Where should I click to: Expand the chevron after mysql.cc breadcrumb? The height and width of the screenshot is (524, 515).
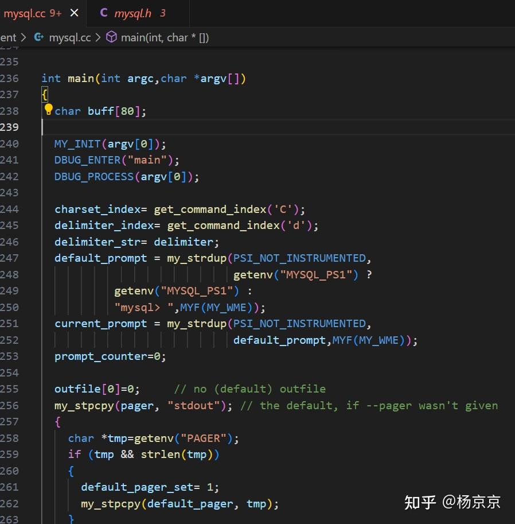[98, 37]
